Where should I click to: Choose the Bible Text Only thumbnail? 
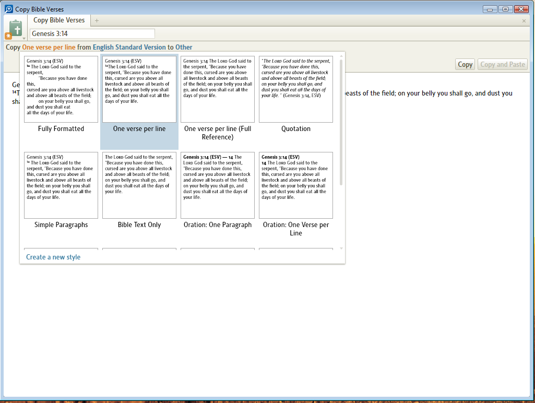point(139,185)
